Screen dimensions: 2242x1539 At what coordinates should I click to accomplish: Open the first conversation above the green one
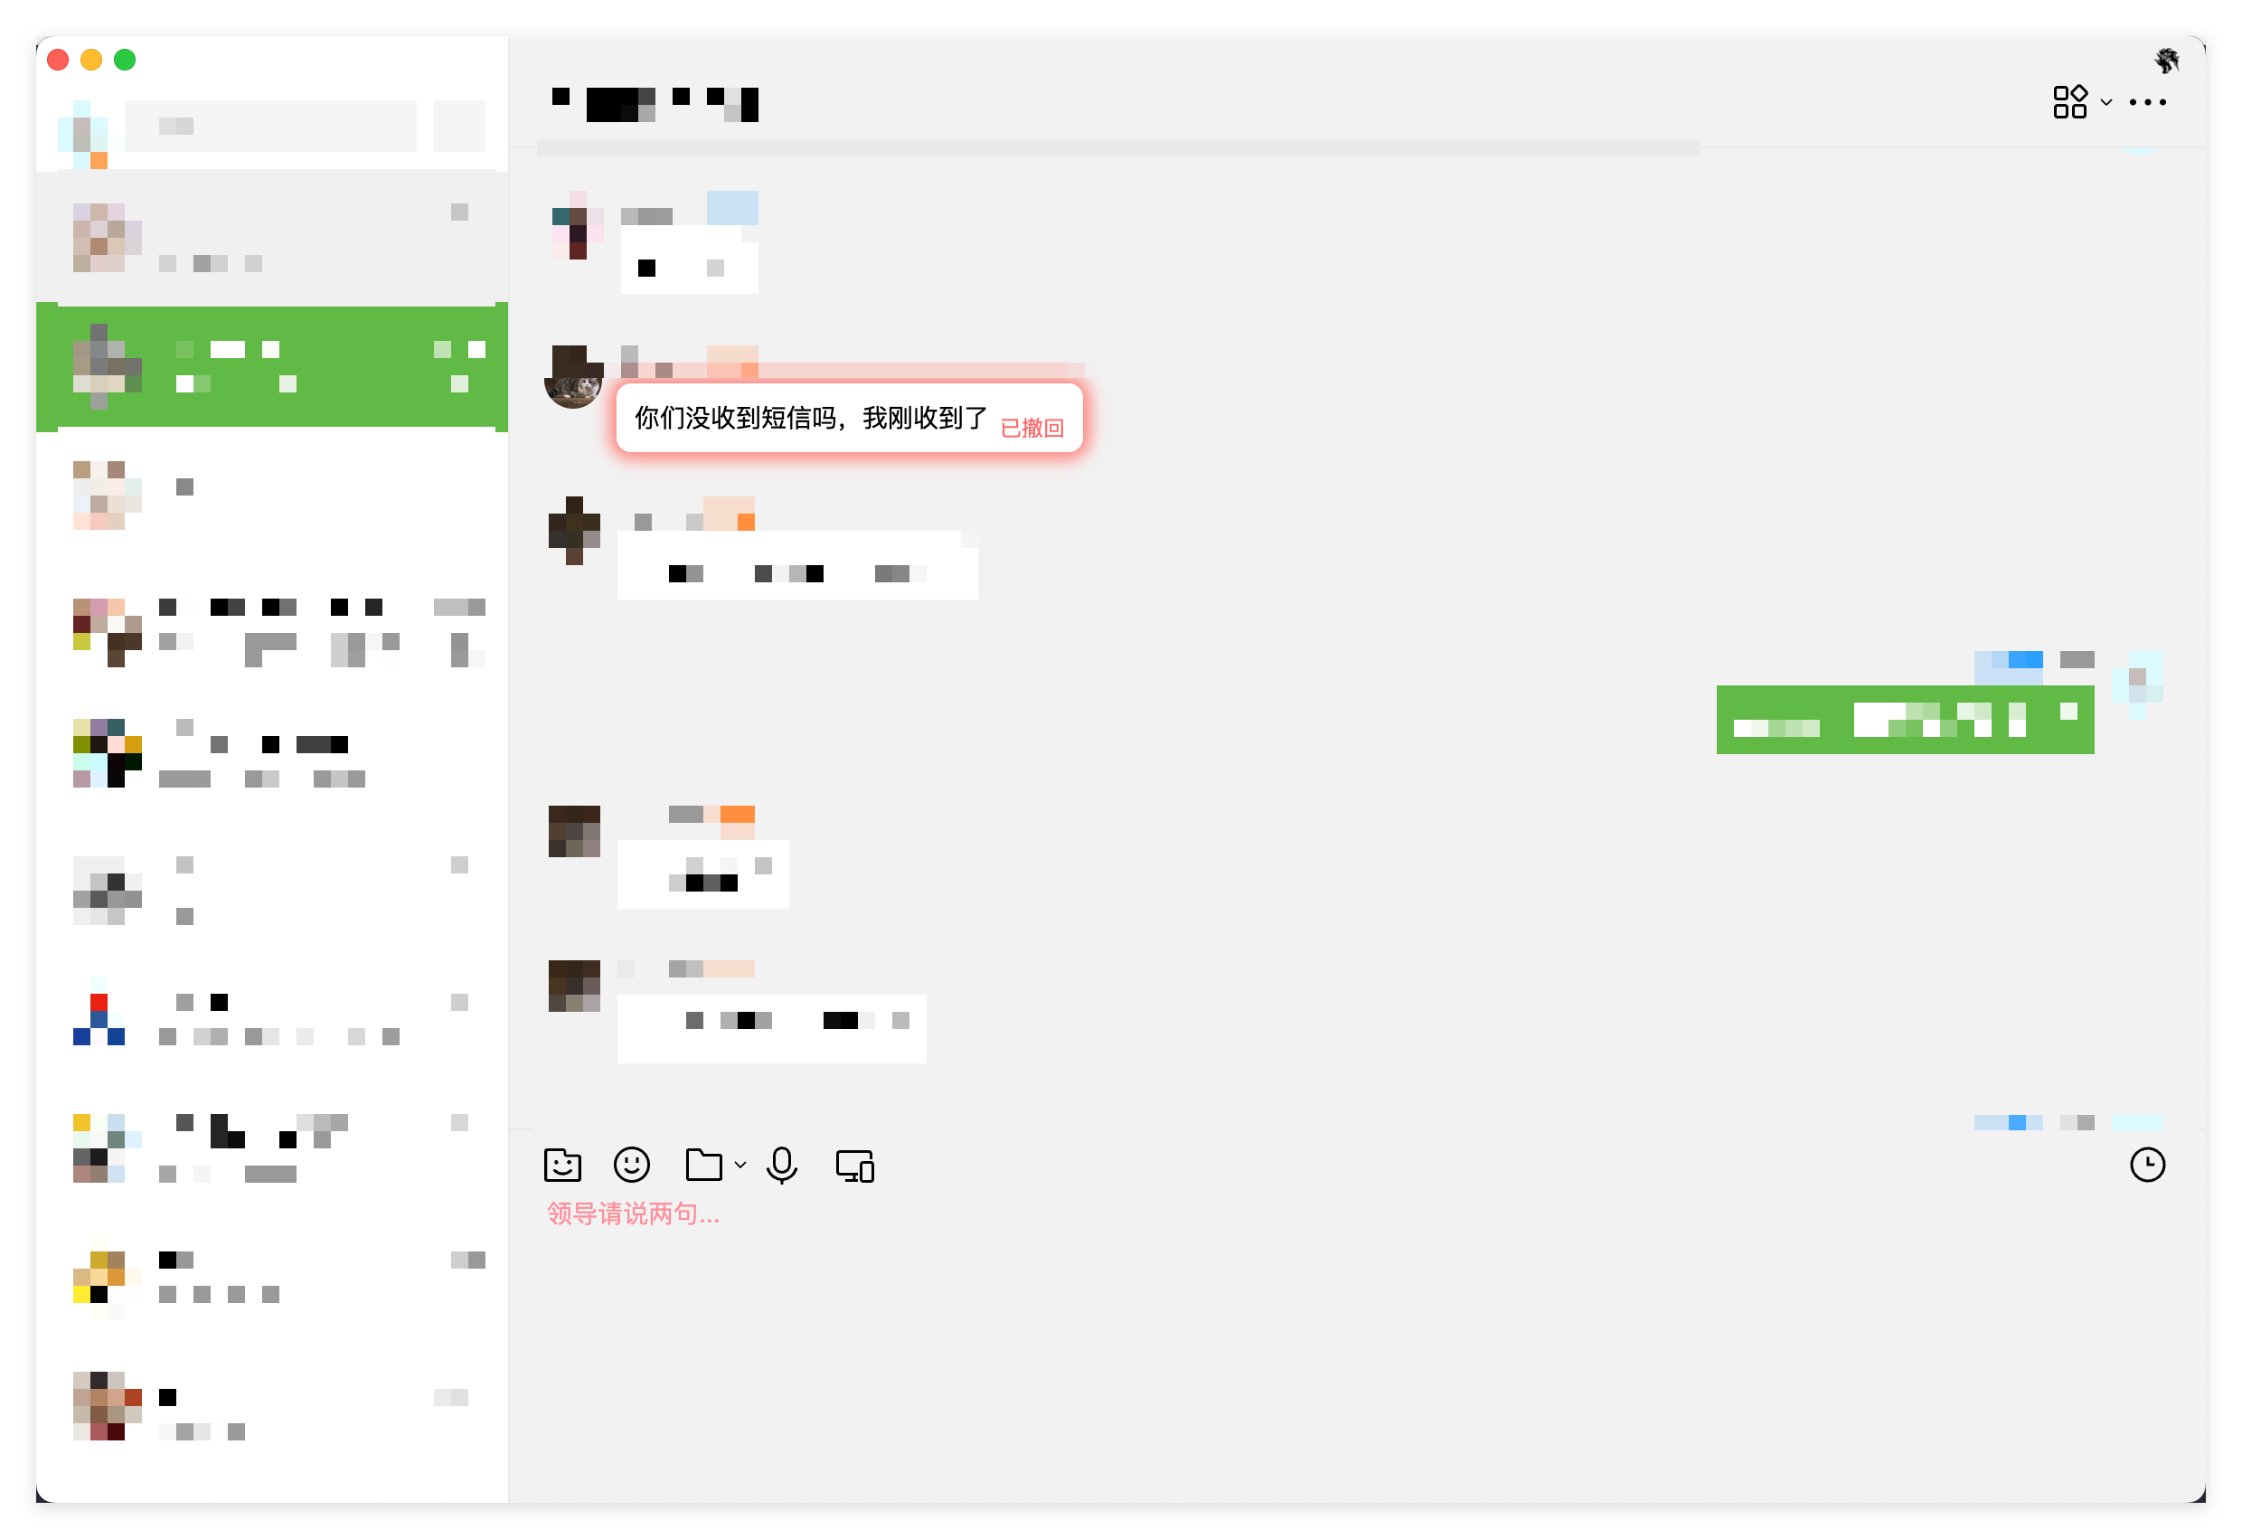(272, 238)
